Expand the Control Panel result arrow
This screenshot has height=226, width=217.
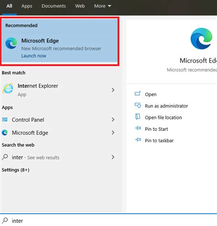pyautogui.click(x=113, y=119)
